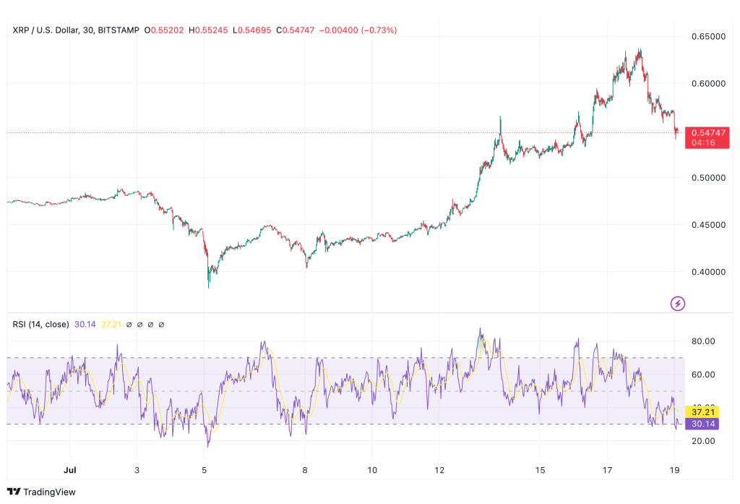Screen dimensions: 740x504
Task: Click the date label 19 on time axis
Action: click(x=675, y=470)
